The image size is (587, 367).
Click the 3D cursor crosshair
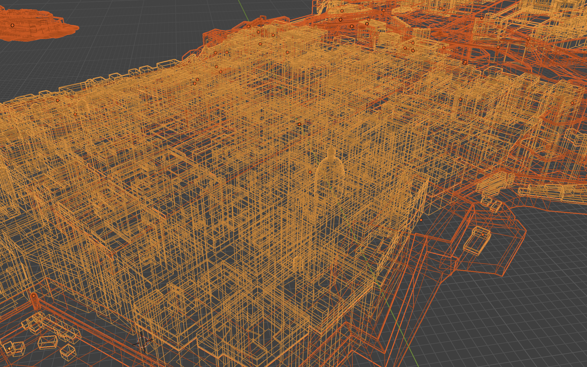pos(142,342)
